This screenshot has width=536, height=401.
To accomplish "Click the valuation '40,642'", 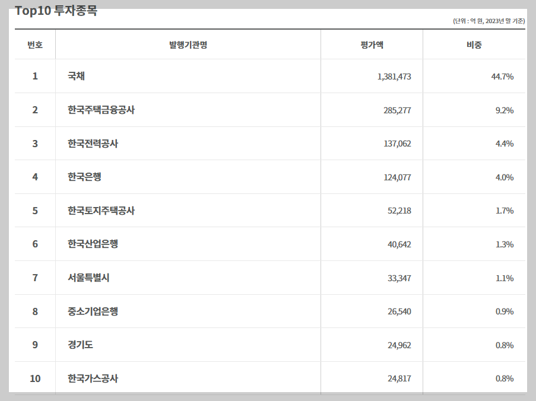I will tap(399, 244).
